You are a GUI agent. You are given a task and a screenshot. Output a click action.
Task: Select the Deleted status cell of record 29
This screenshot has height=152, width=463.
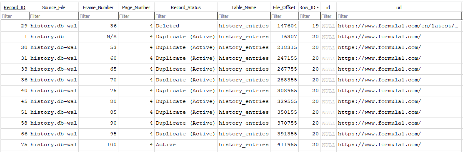pyautogui.click(x=186, y=26)
